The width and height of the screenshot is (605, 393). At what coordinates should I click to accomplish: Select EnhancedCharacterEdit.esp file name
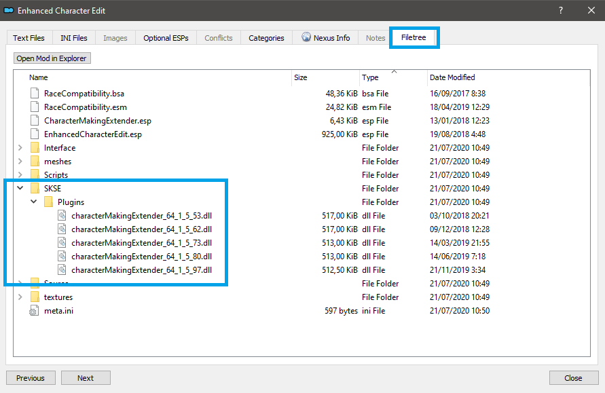point(92,134)
